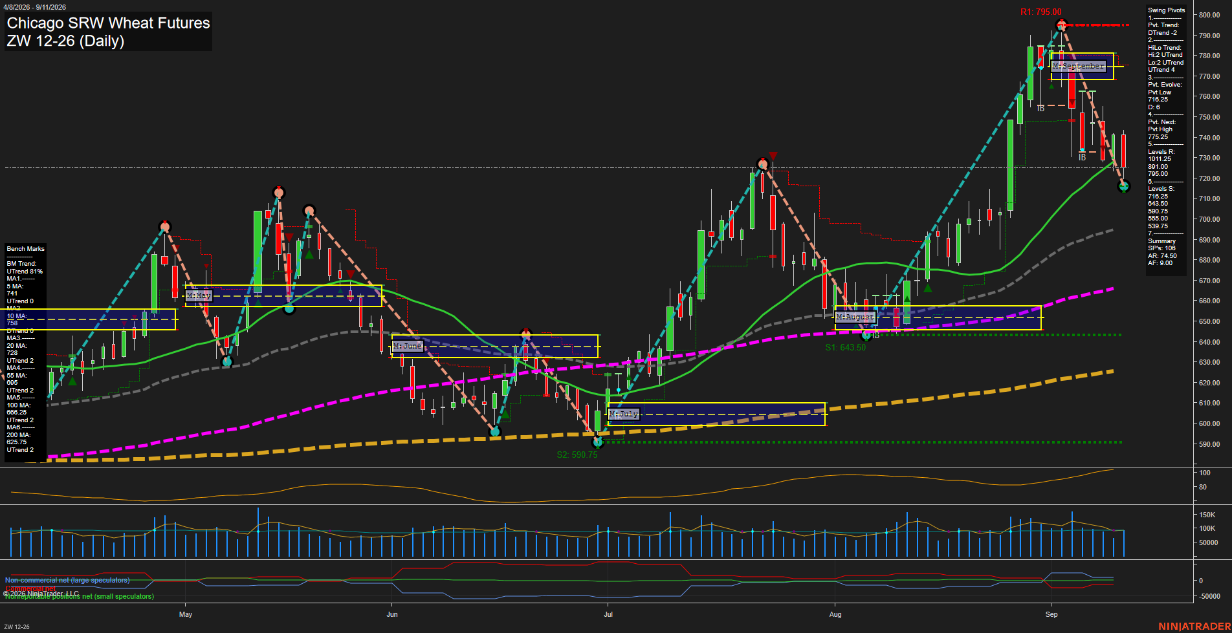This screenshot has width=1232, height=633.
Task: Click the NINJATRADER logo
Action: pyautogui.click(x=1194, y=627)
